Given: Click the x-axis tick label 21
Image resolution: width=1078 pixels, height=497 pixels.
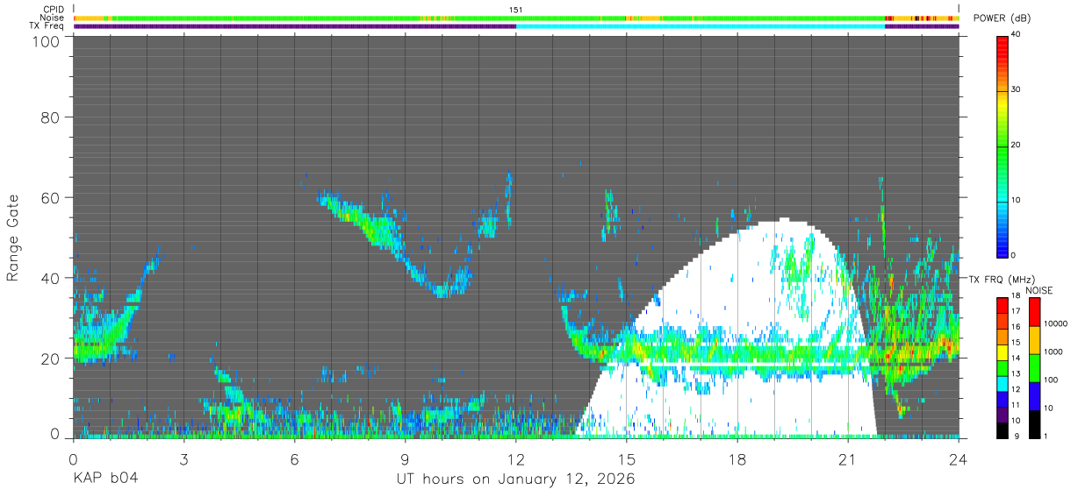Looking at the screenshot, I should [848, 459].
